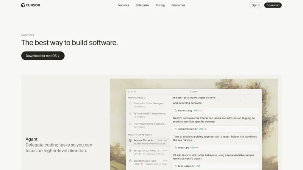Open the Resources nav menu

pyautogui.click(x=178, y=5)
